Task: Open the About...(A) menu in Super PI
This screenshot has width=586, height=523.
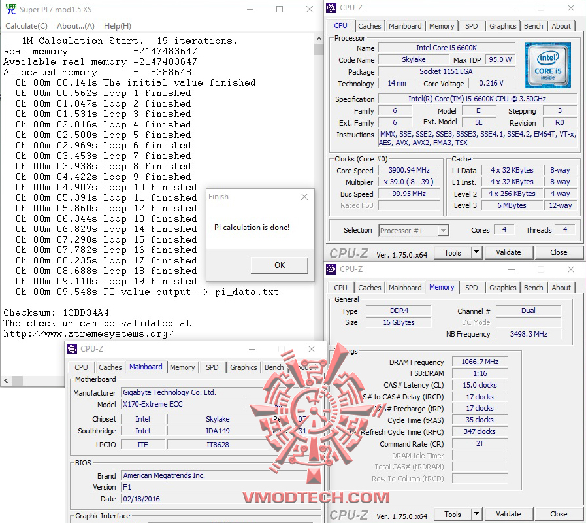Action: 76,26
